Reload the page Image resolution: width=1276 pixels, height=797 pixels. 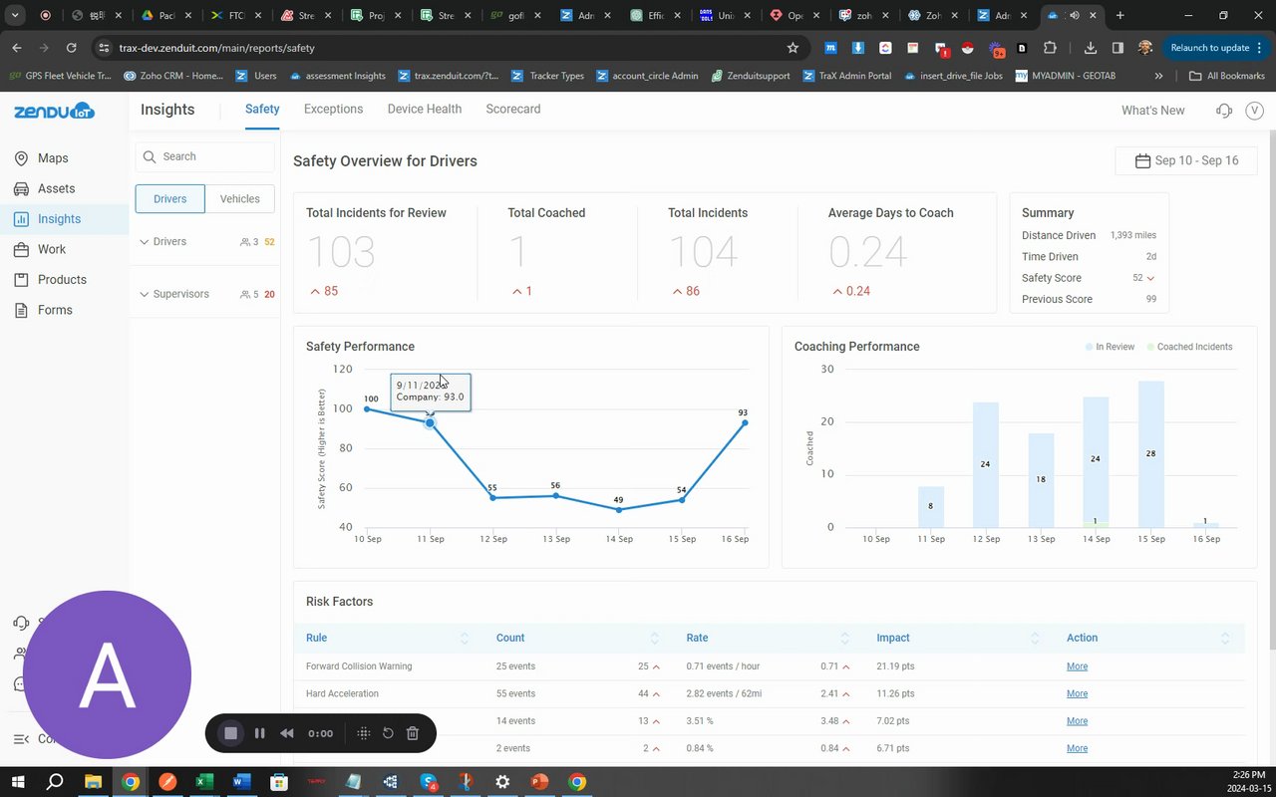click(71, 48)
